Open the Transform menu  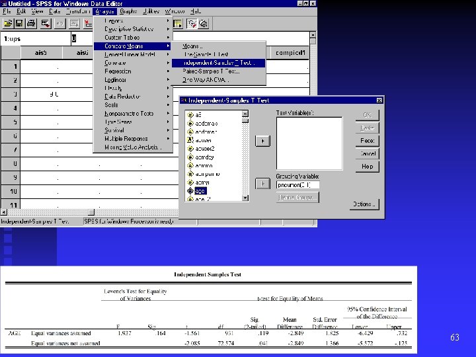(78, 11)
